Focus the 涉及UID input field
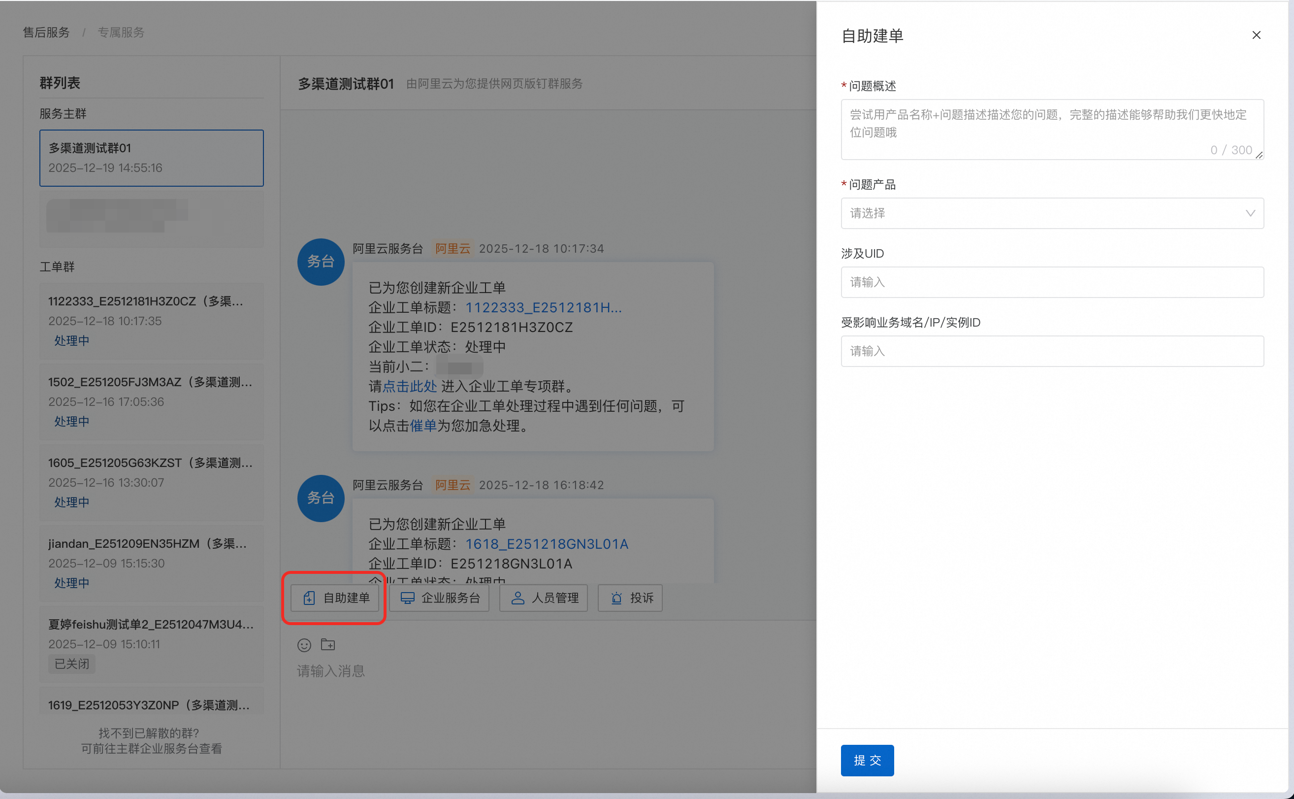The image size is (1294, 799). 1052,282
